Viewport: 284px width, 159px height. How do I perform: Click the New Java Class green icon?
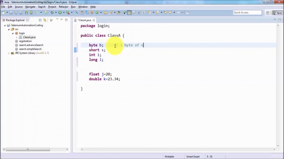point(97,13)
